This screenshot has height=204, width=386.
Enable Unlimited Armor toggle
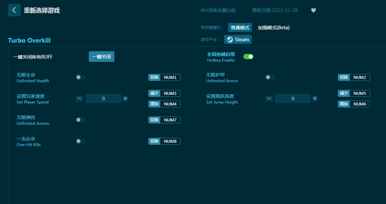tap(270, 77)
